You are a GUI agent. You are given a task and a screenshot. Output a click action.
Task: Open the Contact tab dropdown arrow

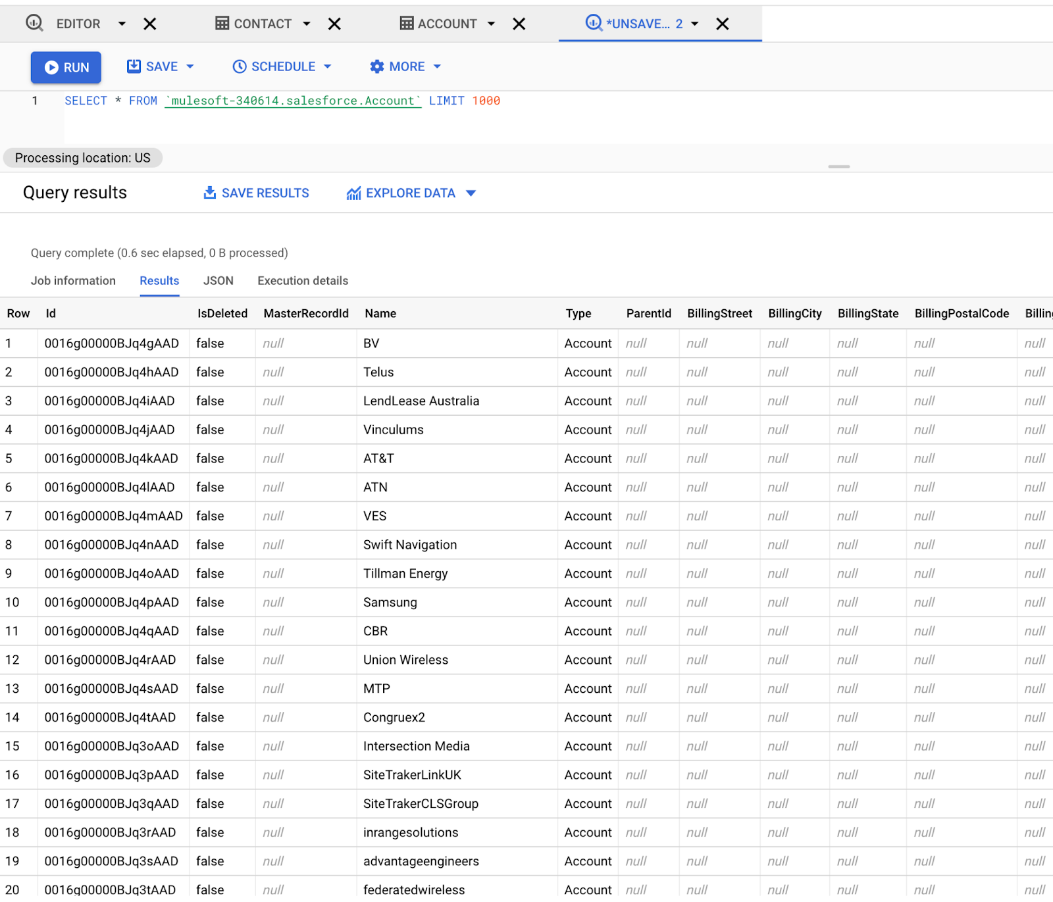click(307, 24)
